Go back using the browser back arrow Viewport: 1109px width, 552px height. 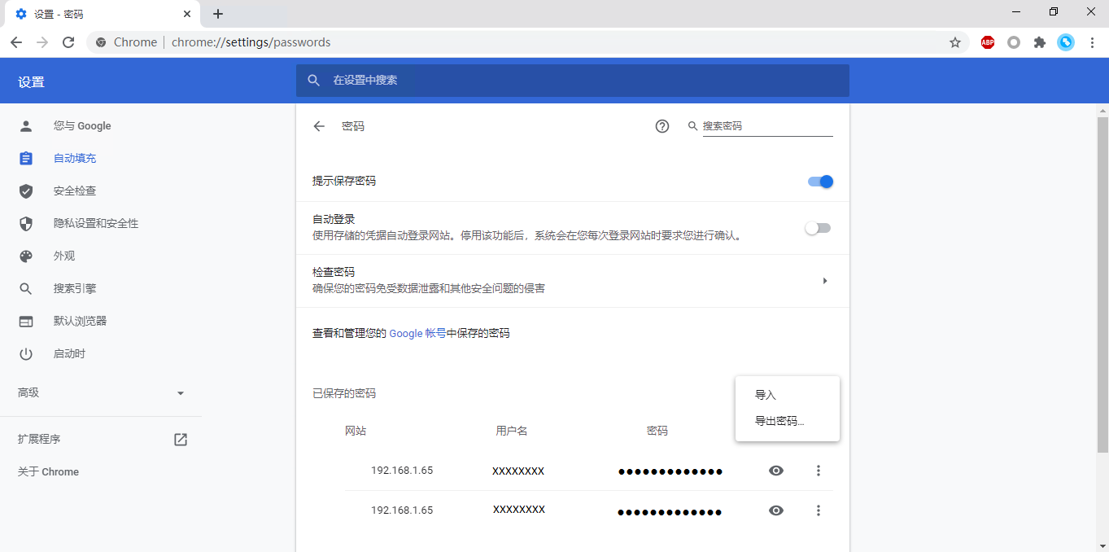[16, 42]
